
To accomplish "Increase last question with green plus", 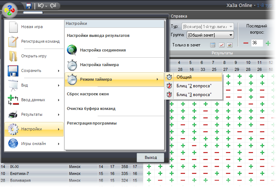I will tap(268, 43).
